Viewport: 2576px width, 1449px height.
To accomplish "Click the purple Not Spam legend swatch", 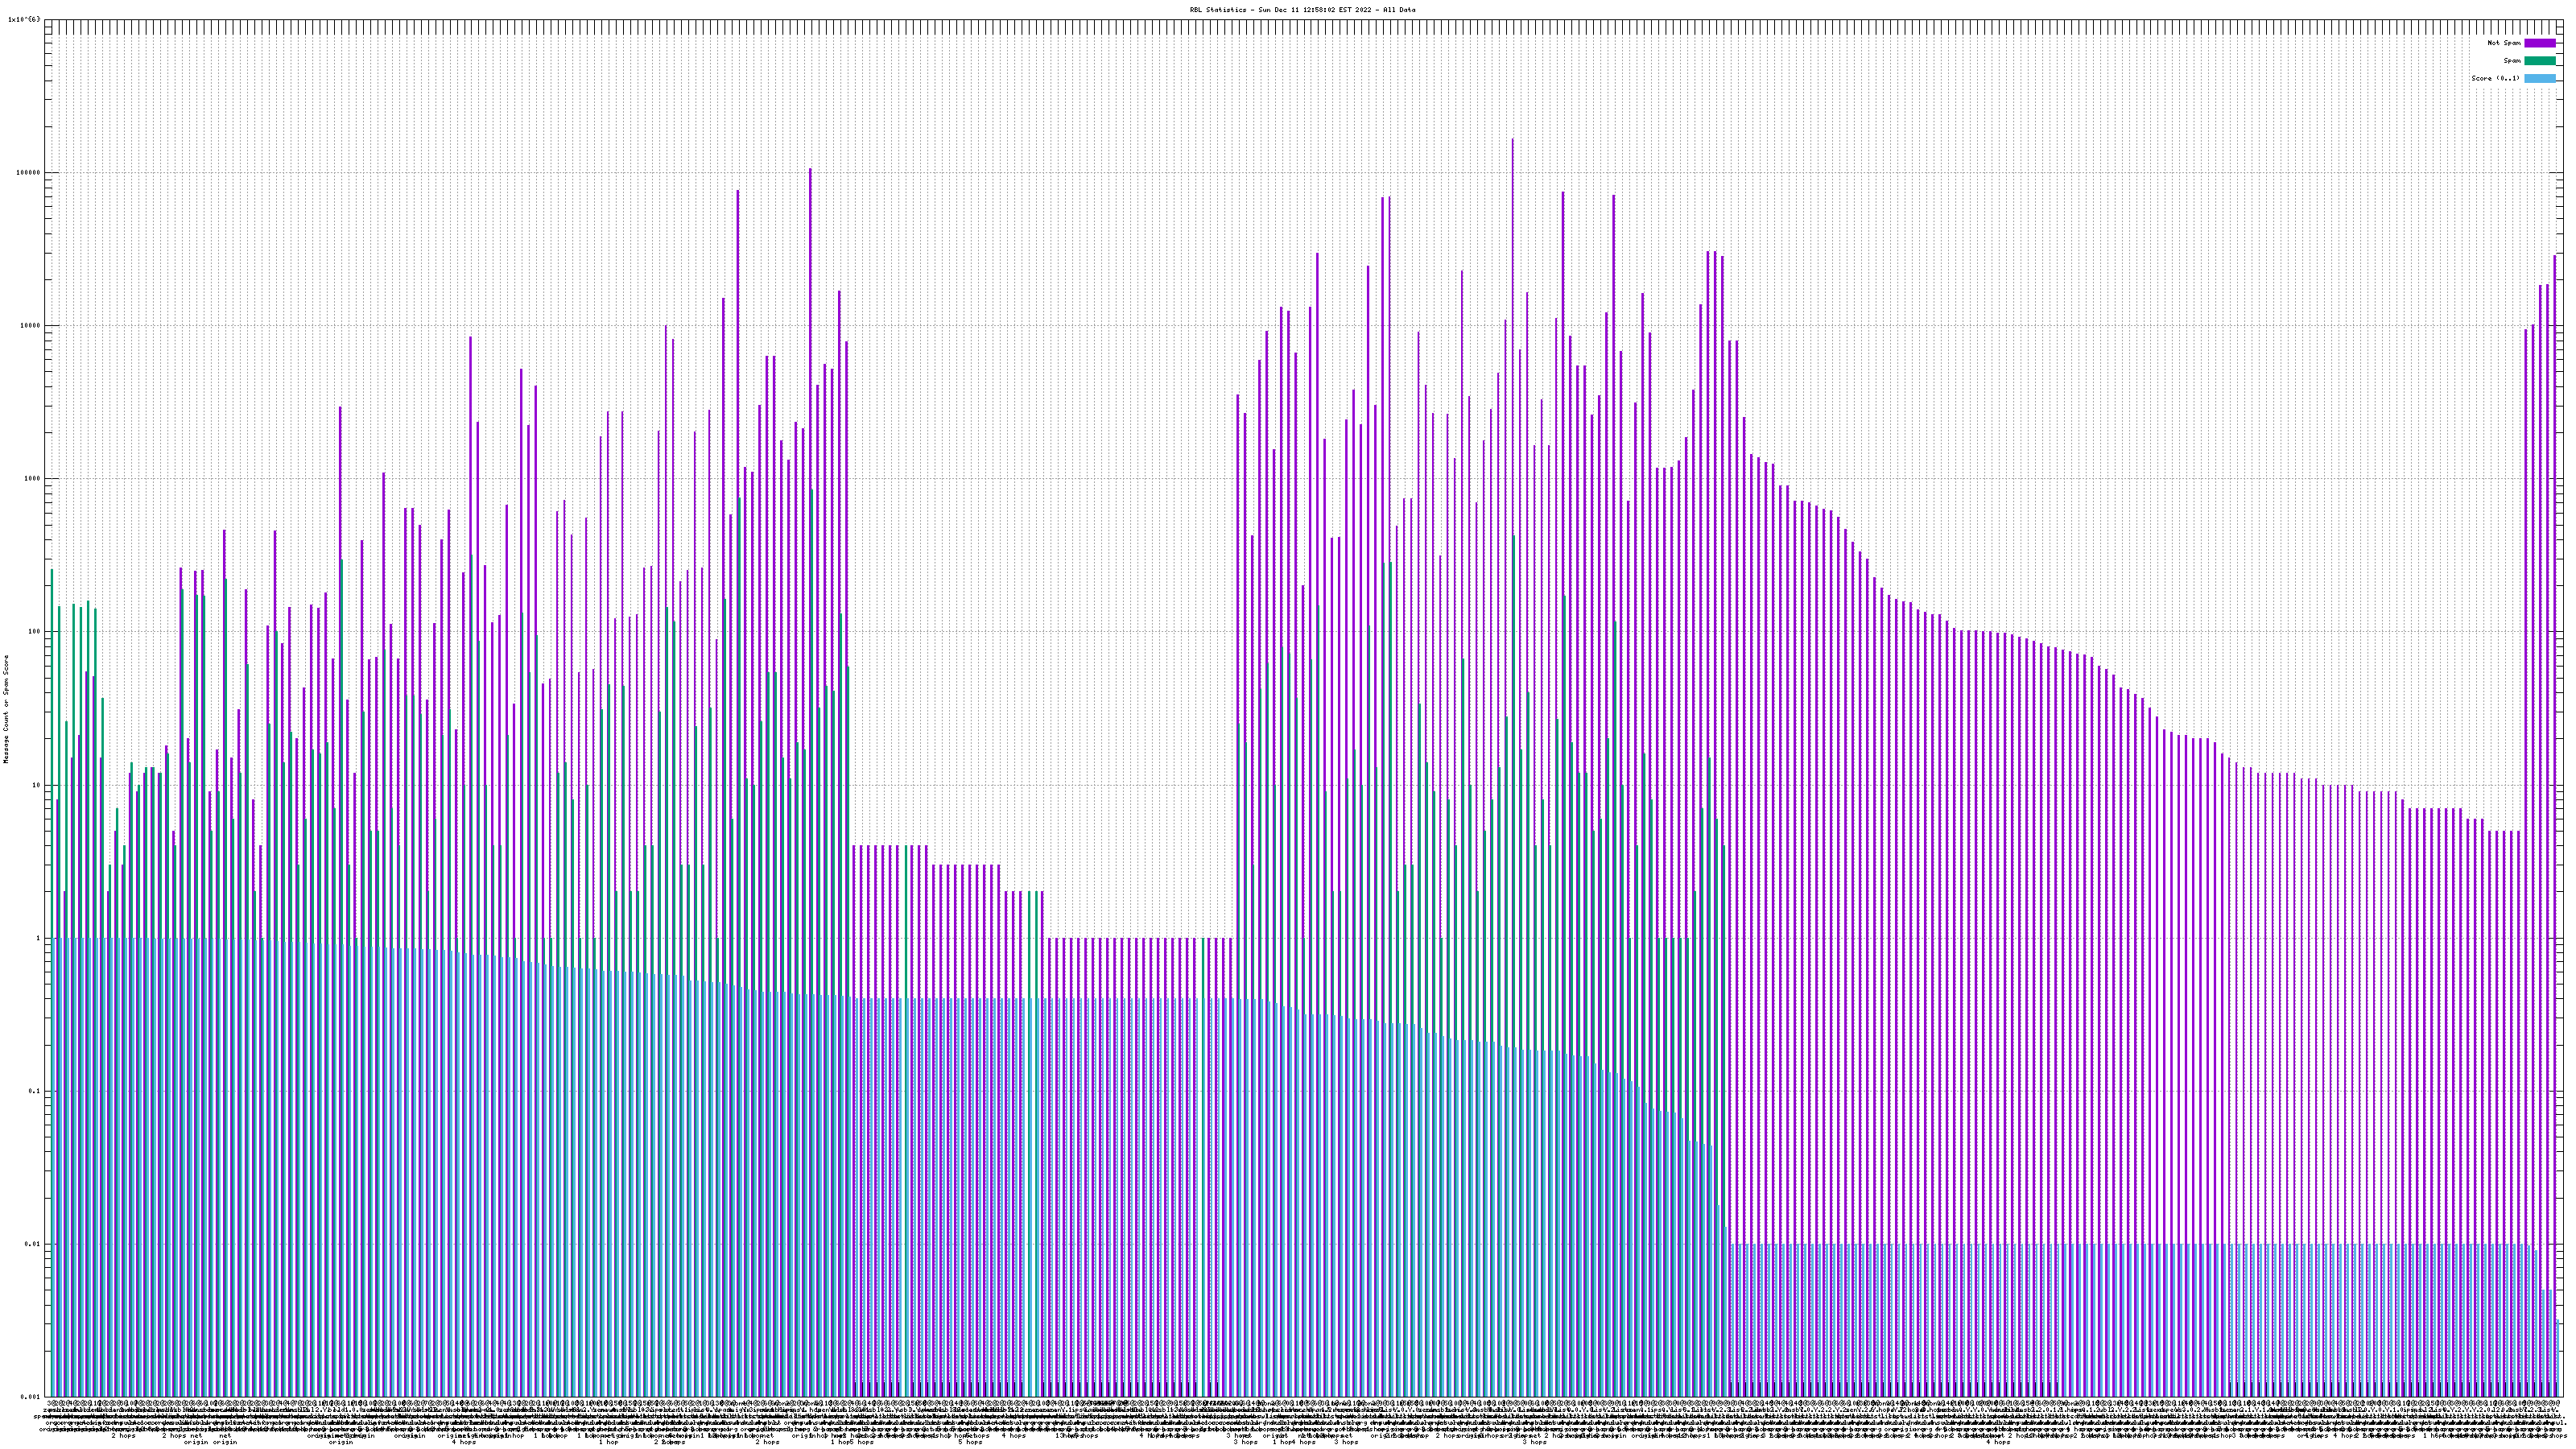I will point(2539,43).
